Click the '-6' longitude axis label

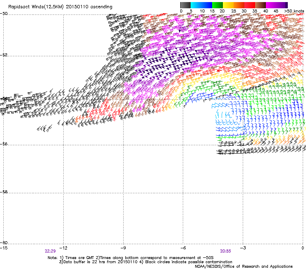pyautogui.click(x=183, y=248)
